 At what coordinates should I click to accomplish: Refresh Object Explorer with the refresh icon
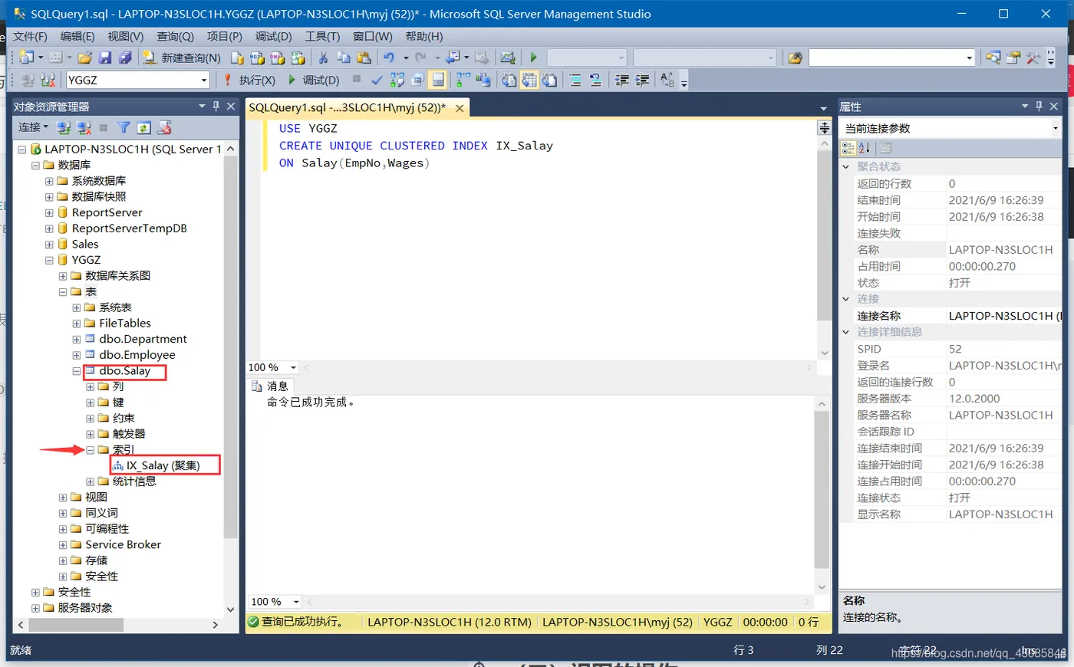(143, 127)
